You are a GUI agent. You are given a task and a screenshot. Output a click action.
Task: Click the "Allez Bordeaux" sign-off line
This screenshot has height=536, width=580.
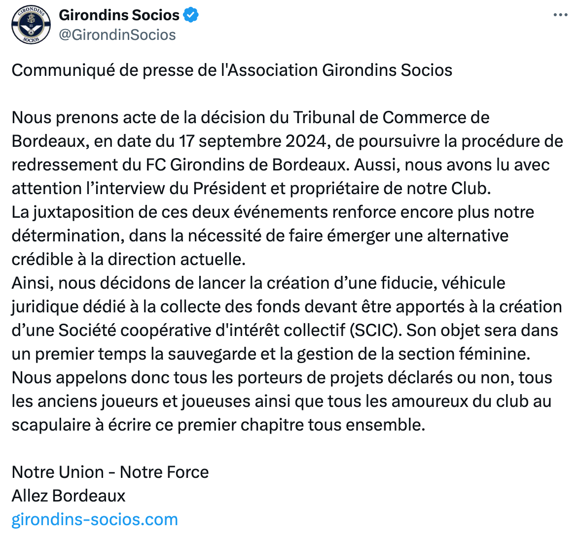(x=69, y=496)
